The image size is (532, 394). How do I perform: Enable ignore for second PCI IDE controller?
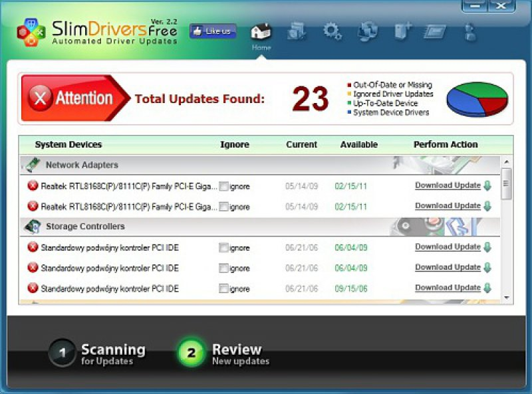click(x=223, y=268)
